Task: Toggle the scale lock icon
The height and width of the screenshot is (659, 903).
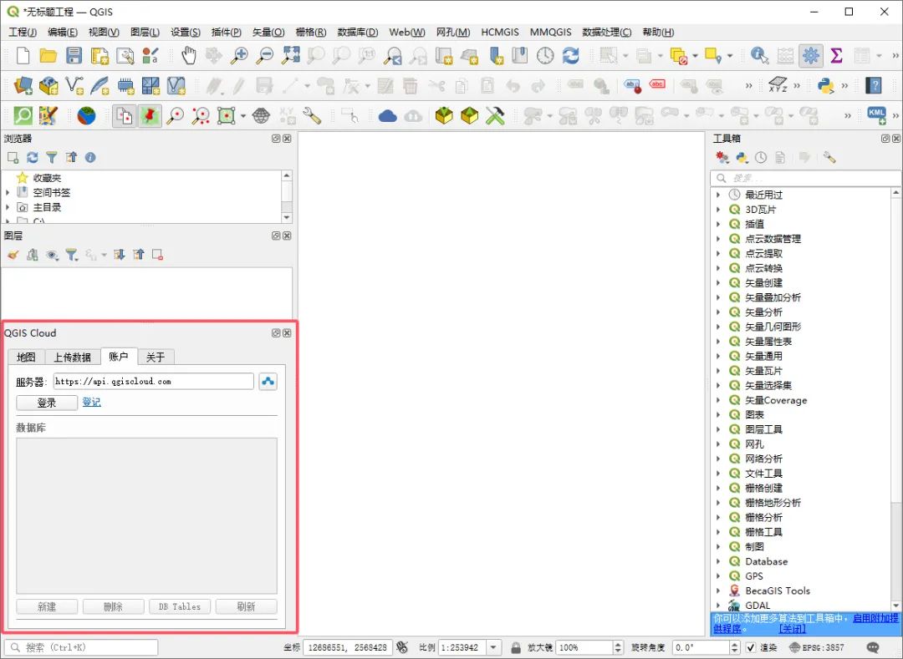Action: [x=516, y=647]
